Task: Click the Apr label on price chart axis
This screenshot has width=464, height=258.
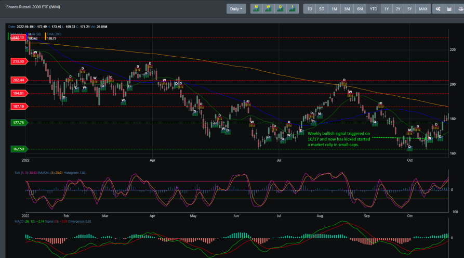Action: [x=152, y=160]
